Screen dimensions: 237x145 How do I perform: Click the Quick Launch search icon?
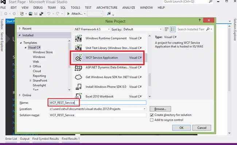[210, 1]
